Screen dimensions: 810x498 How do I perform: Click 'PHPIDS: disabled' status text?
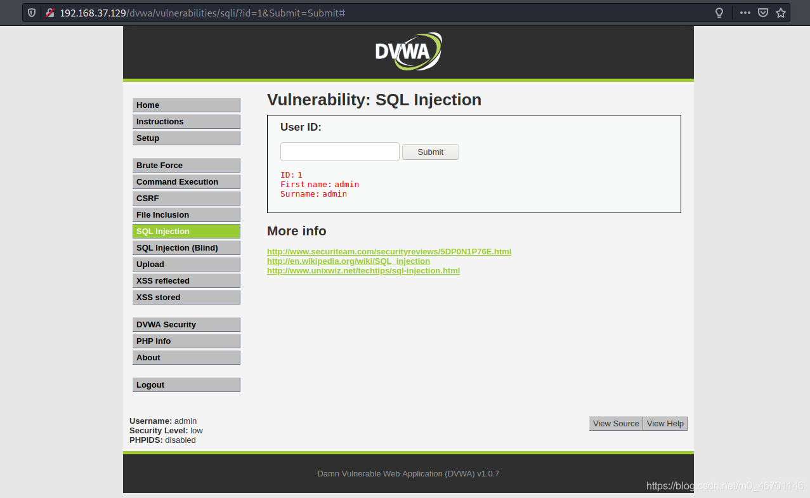(162, 440)
